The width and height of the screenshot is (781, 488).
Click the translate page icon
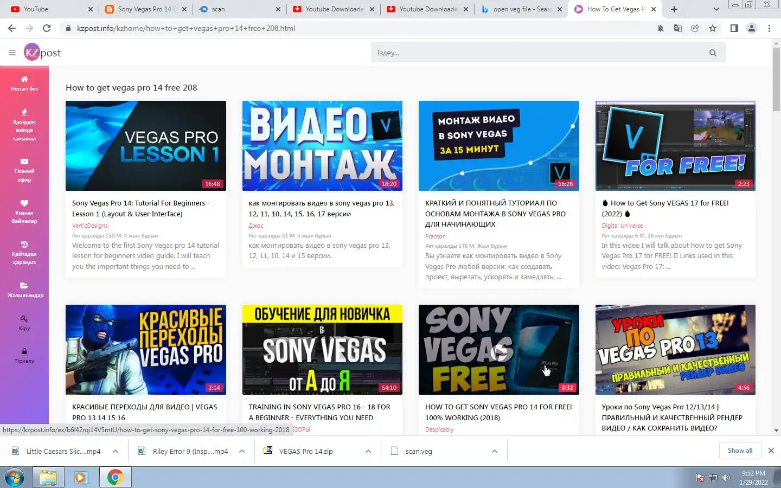(x=678, y=28)
